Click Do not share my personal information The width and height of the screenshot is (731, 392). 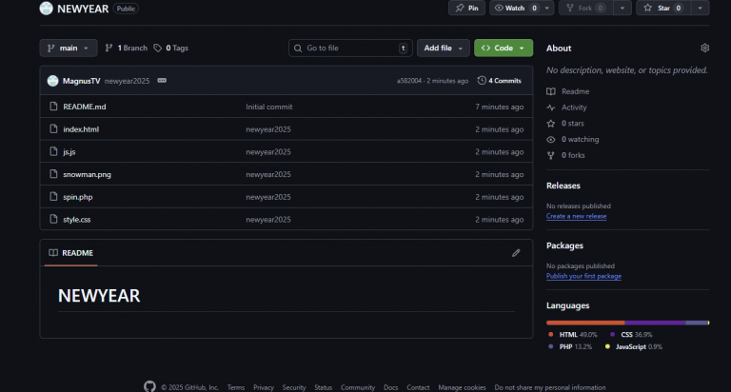click(x=550, y=387)
